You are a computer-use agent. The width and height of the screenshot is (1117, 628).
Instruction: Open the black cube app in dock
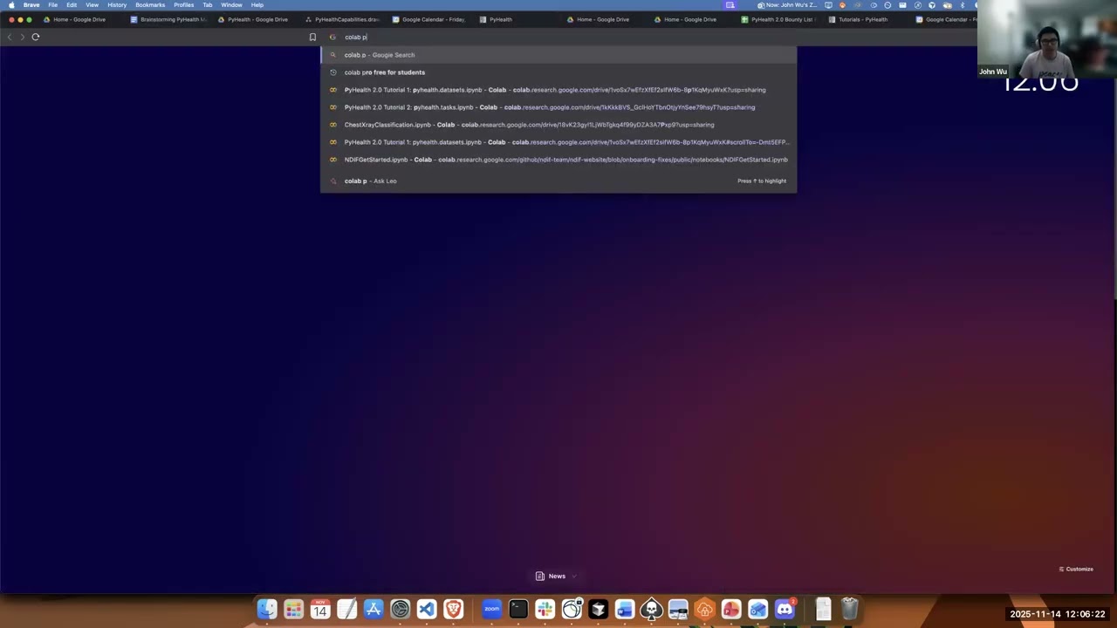pyautogui.click(x=598, y=609)
